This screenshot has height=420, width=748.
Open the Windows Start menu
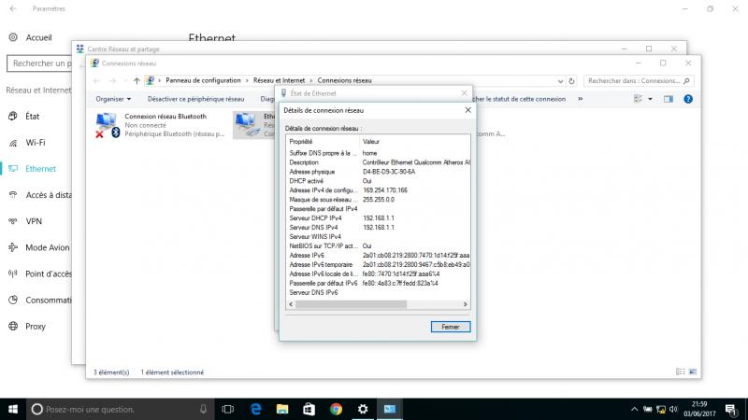[x=13, y=409]
